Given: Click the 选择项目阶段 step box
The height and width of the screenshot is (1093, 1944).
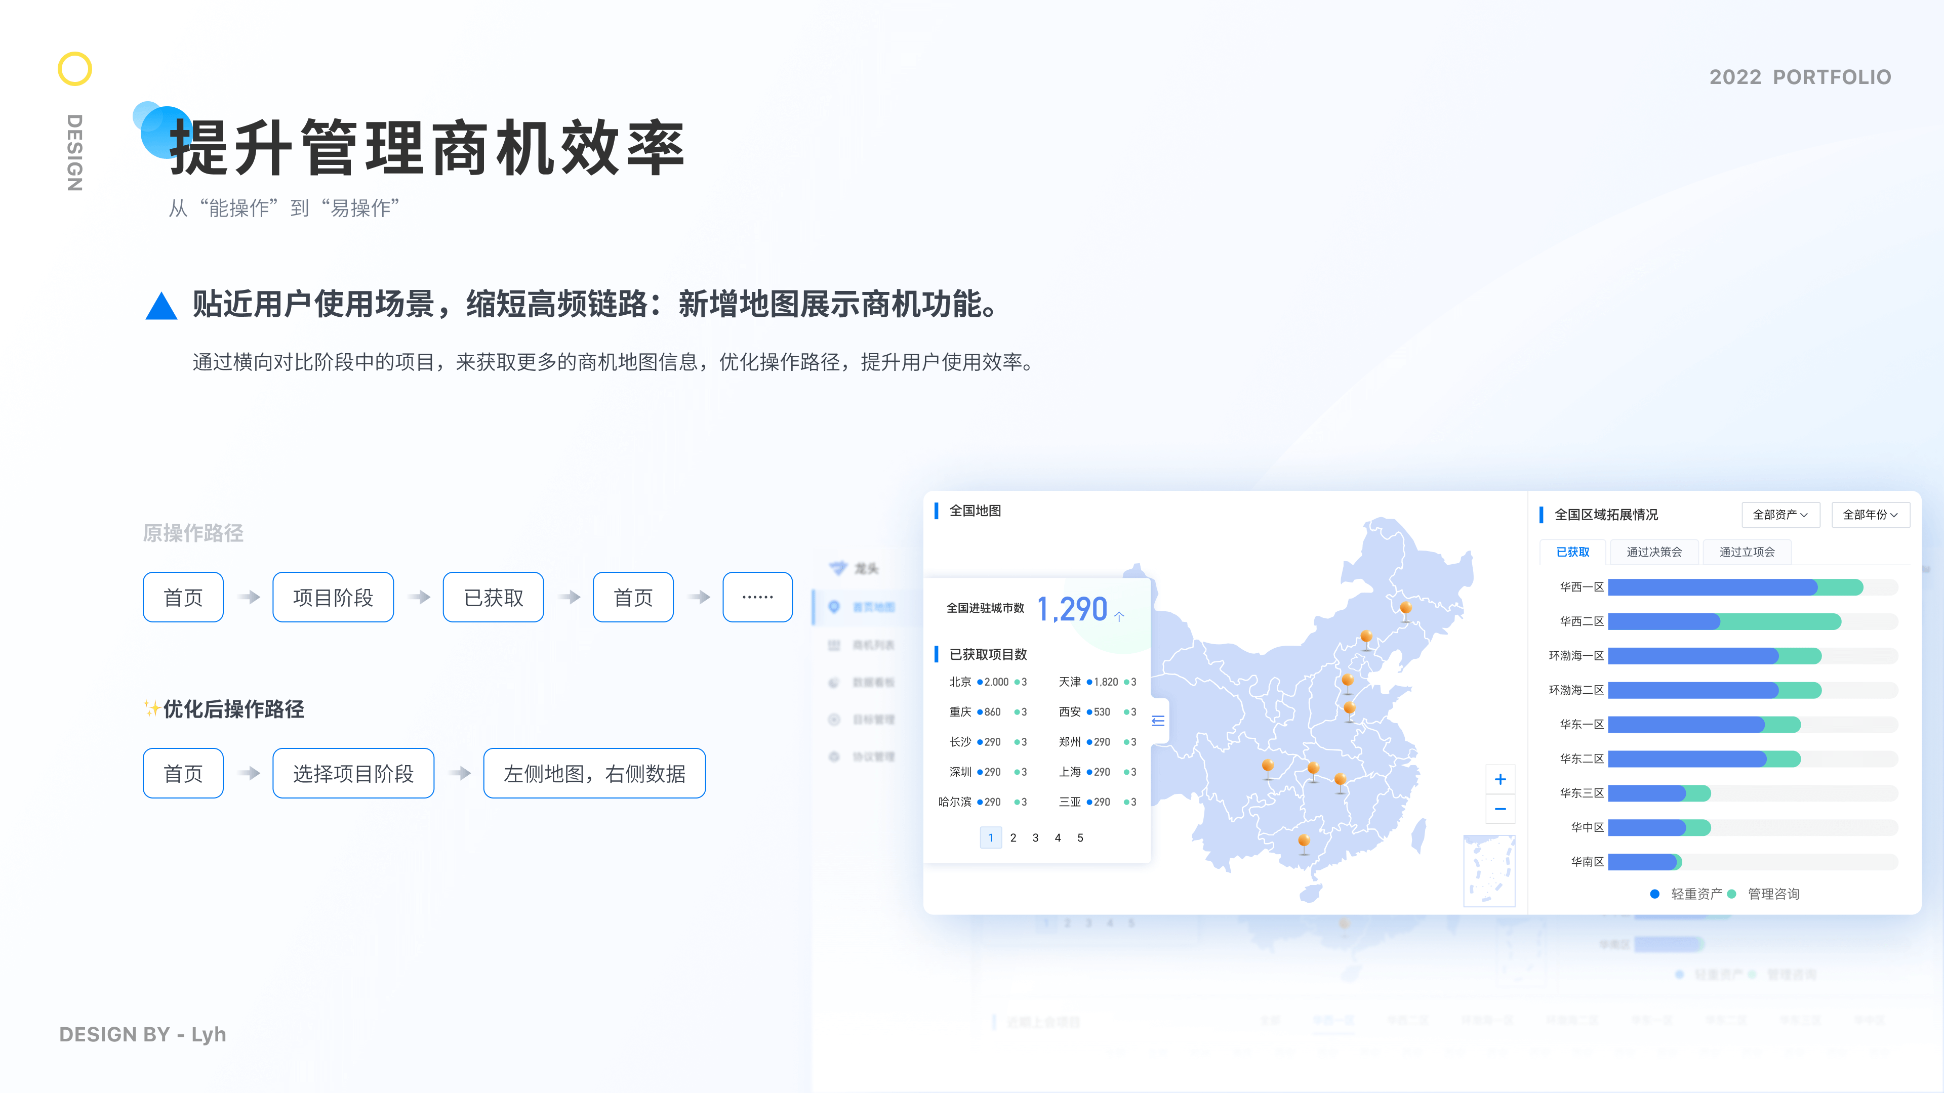Looking at the screenshot, I should (353, 773).
